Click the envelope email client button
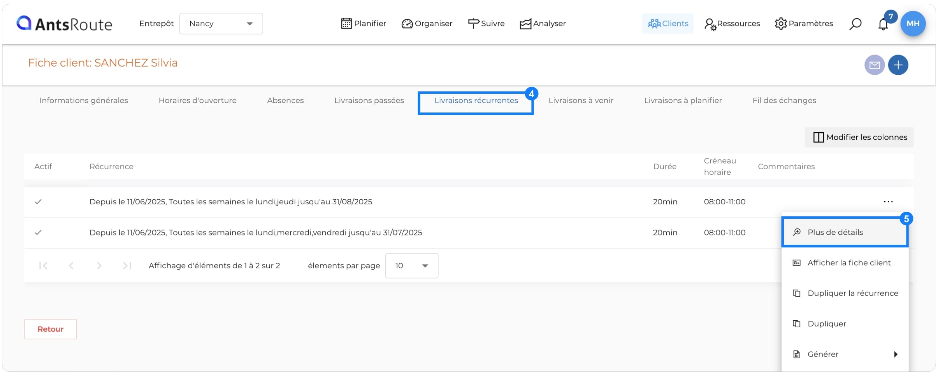 click(x=875, y=65)
